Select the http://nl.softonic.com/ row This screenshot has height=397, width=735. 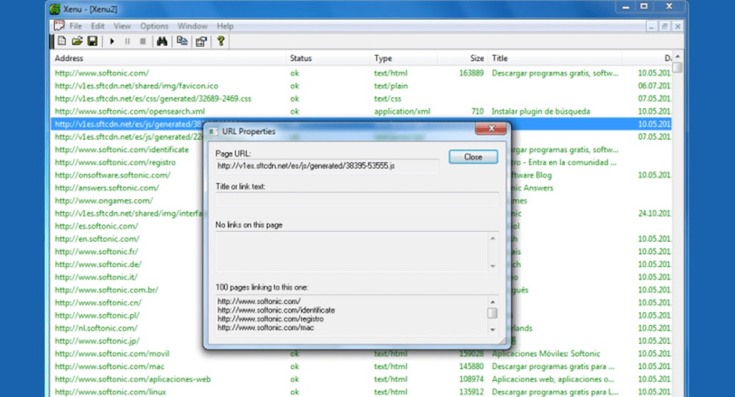96,328
